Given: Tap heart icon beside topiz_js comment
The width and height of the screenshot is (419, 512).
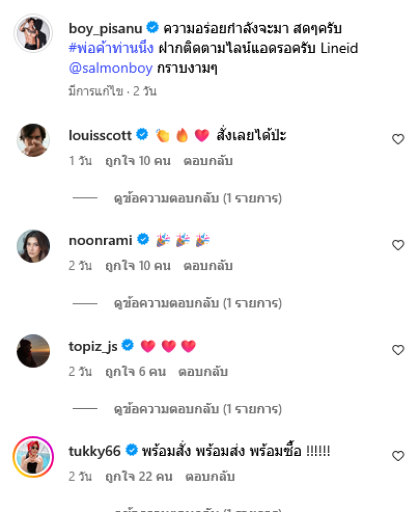Looking at the screenshot, I should 398,350.
